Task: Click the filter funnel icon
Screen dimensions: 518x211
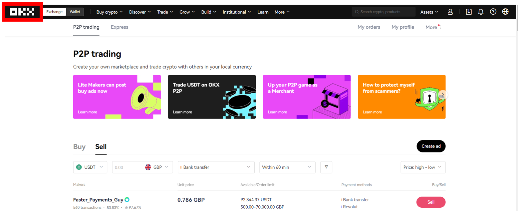Action: [326, 167]
